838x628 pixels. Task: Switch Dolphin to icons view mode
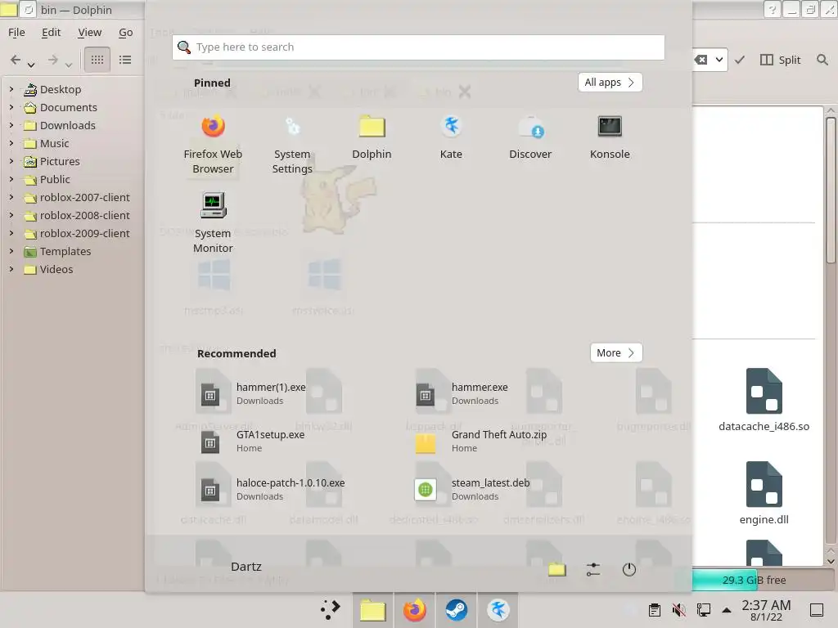tap(97, 60)
